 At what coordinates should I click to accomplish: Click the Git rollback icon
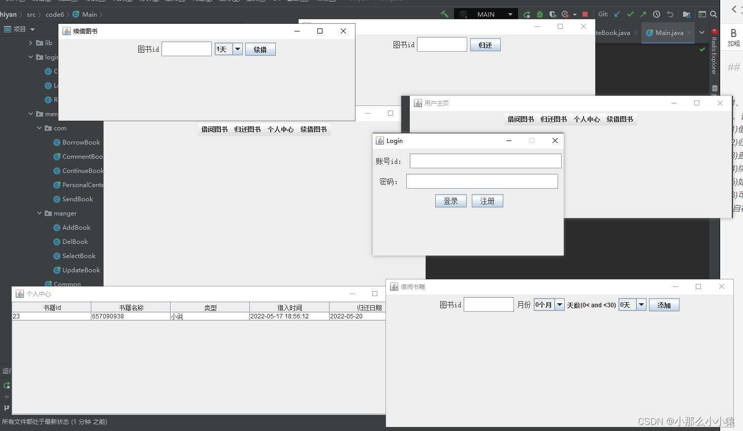pyautogui.click(x=670, y=14)
